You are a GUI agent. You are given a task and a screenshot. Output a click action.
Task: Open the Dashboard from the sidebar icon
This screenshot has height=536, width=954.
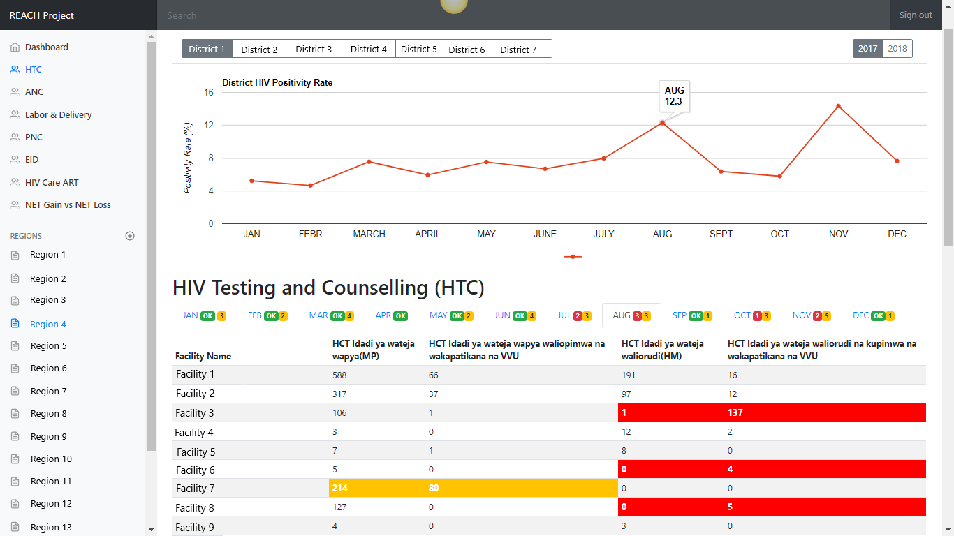(x=14, y=47)
